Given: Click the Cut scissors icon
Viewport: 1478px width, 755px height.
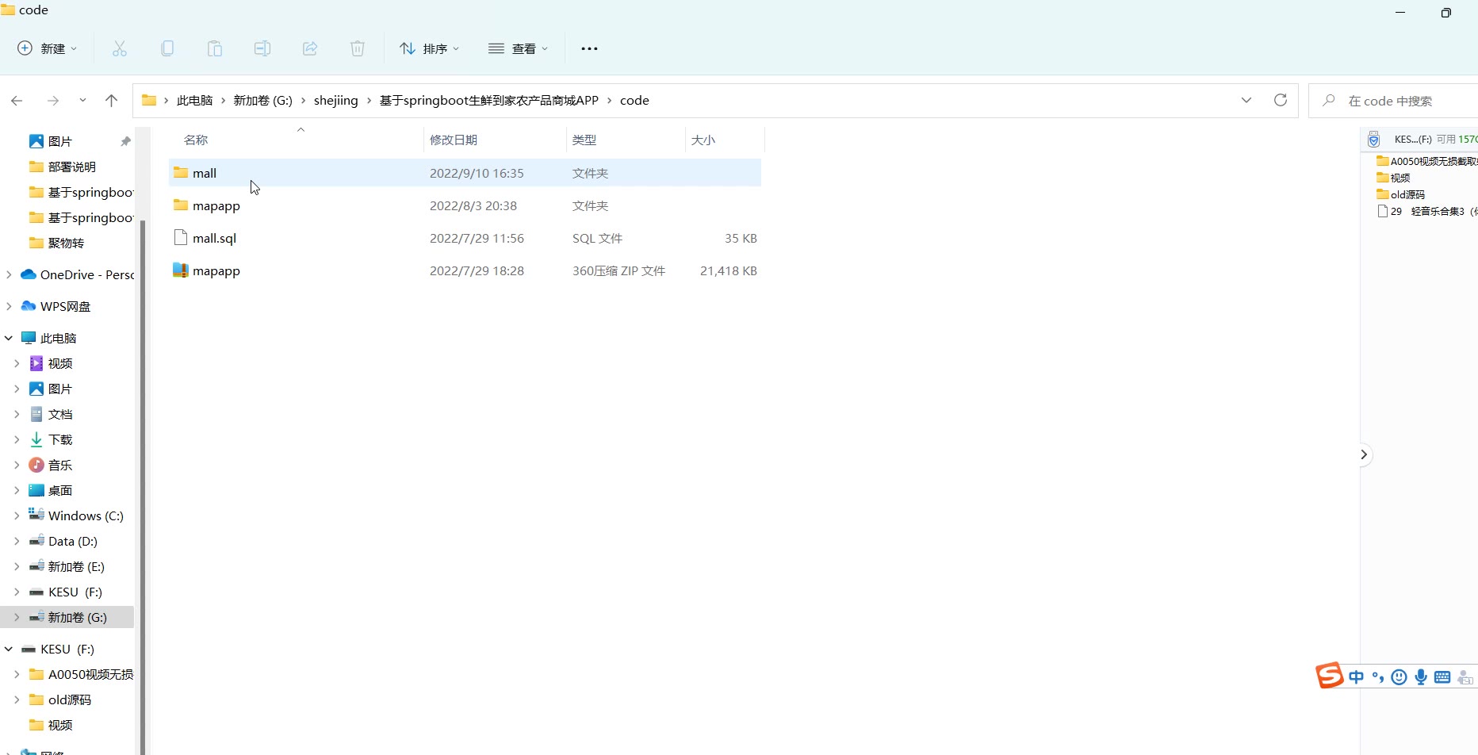Looking at the screenshot, I should coord(120,48).
